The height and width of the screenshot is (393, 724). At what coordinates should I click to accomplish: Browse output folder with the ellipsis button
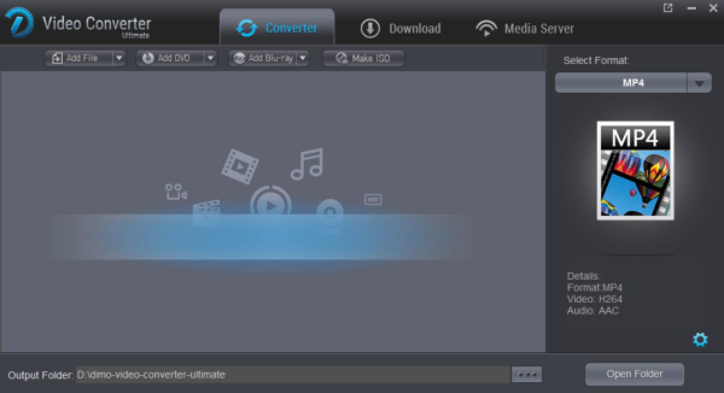coord(526,374)
